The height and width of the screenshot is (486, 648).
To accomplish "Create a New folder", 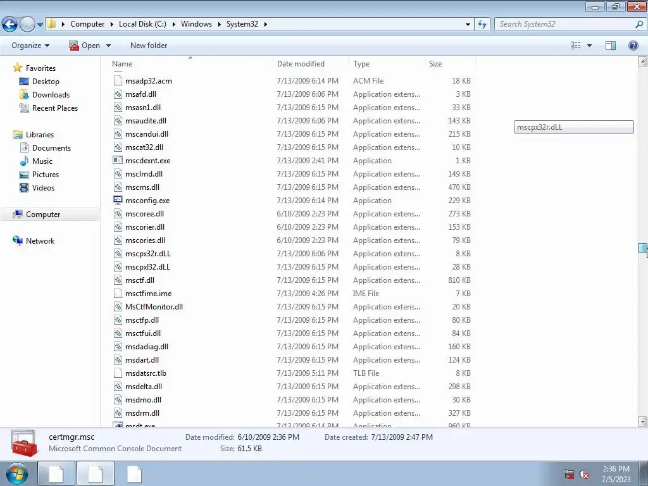I will [149, 46].
